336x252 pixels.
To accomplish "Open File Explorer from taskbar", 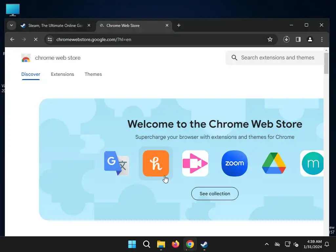I will click(x=161, y=244).
